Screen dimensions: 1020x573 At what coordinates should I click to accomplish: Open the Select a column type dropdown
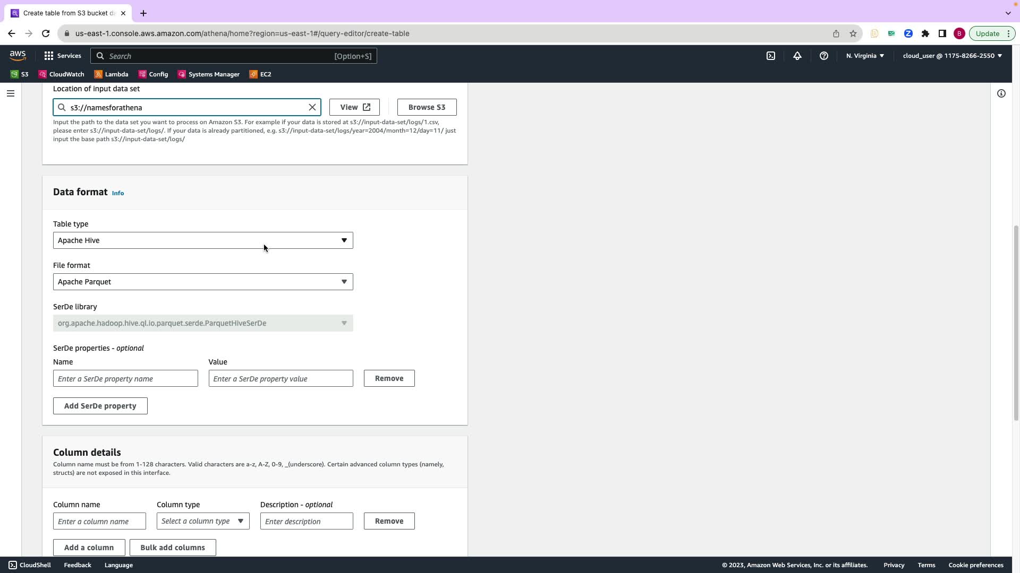[202, 521]
